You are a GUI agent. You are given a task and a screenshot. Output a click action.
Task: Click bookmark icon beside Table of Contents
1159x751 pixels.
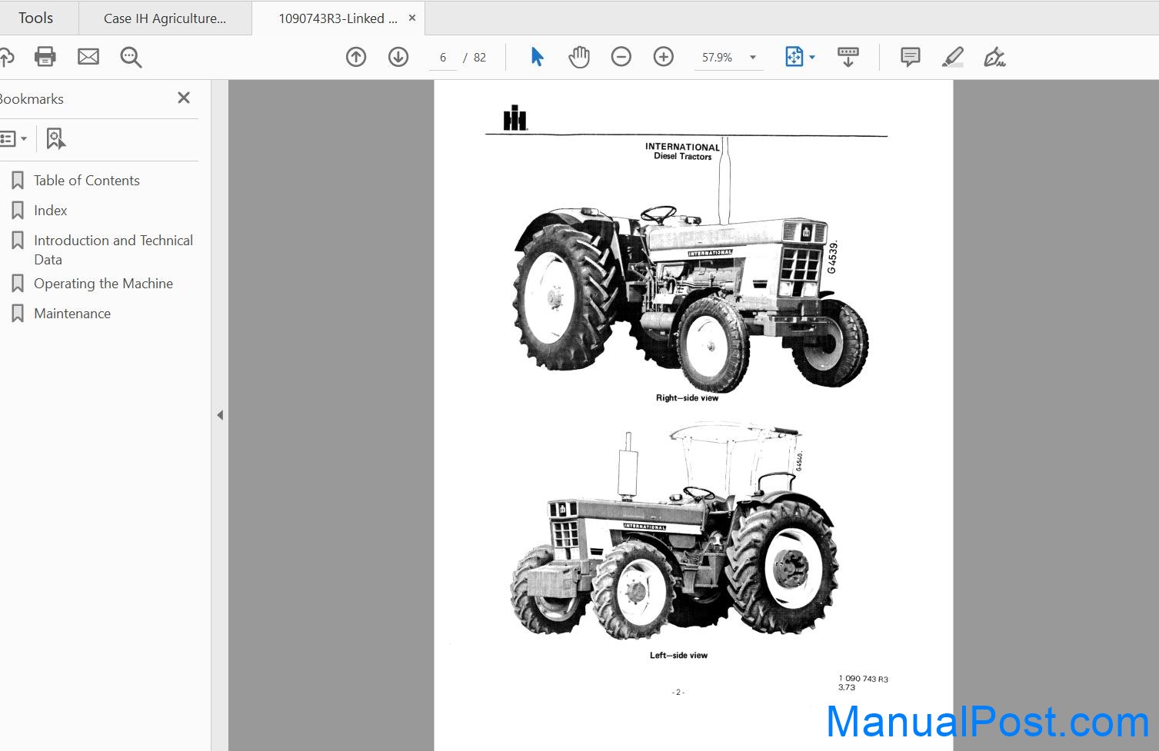[x=18, y=181]
